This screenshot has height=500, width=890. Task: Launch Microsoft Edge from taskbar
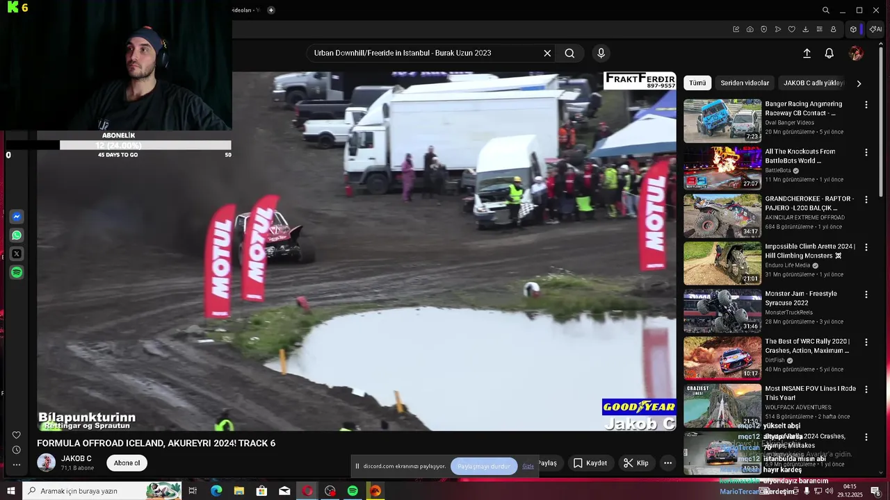pyautogui.click(x=216, y=491)
